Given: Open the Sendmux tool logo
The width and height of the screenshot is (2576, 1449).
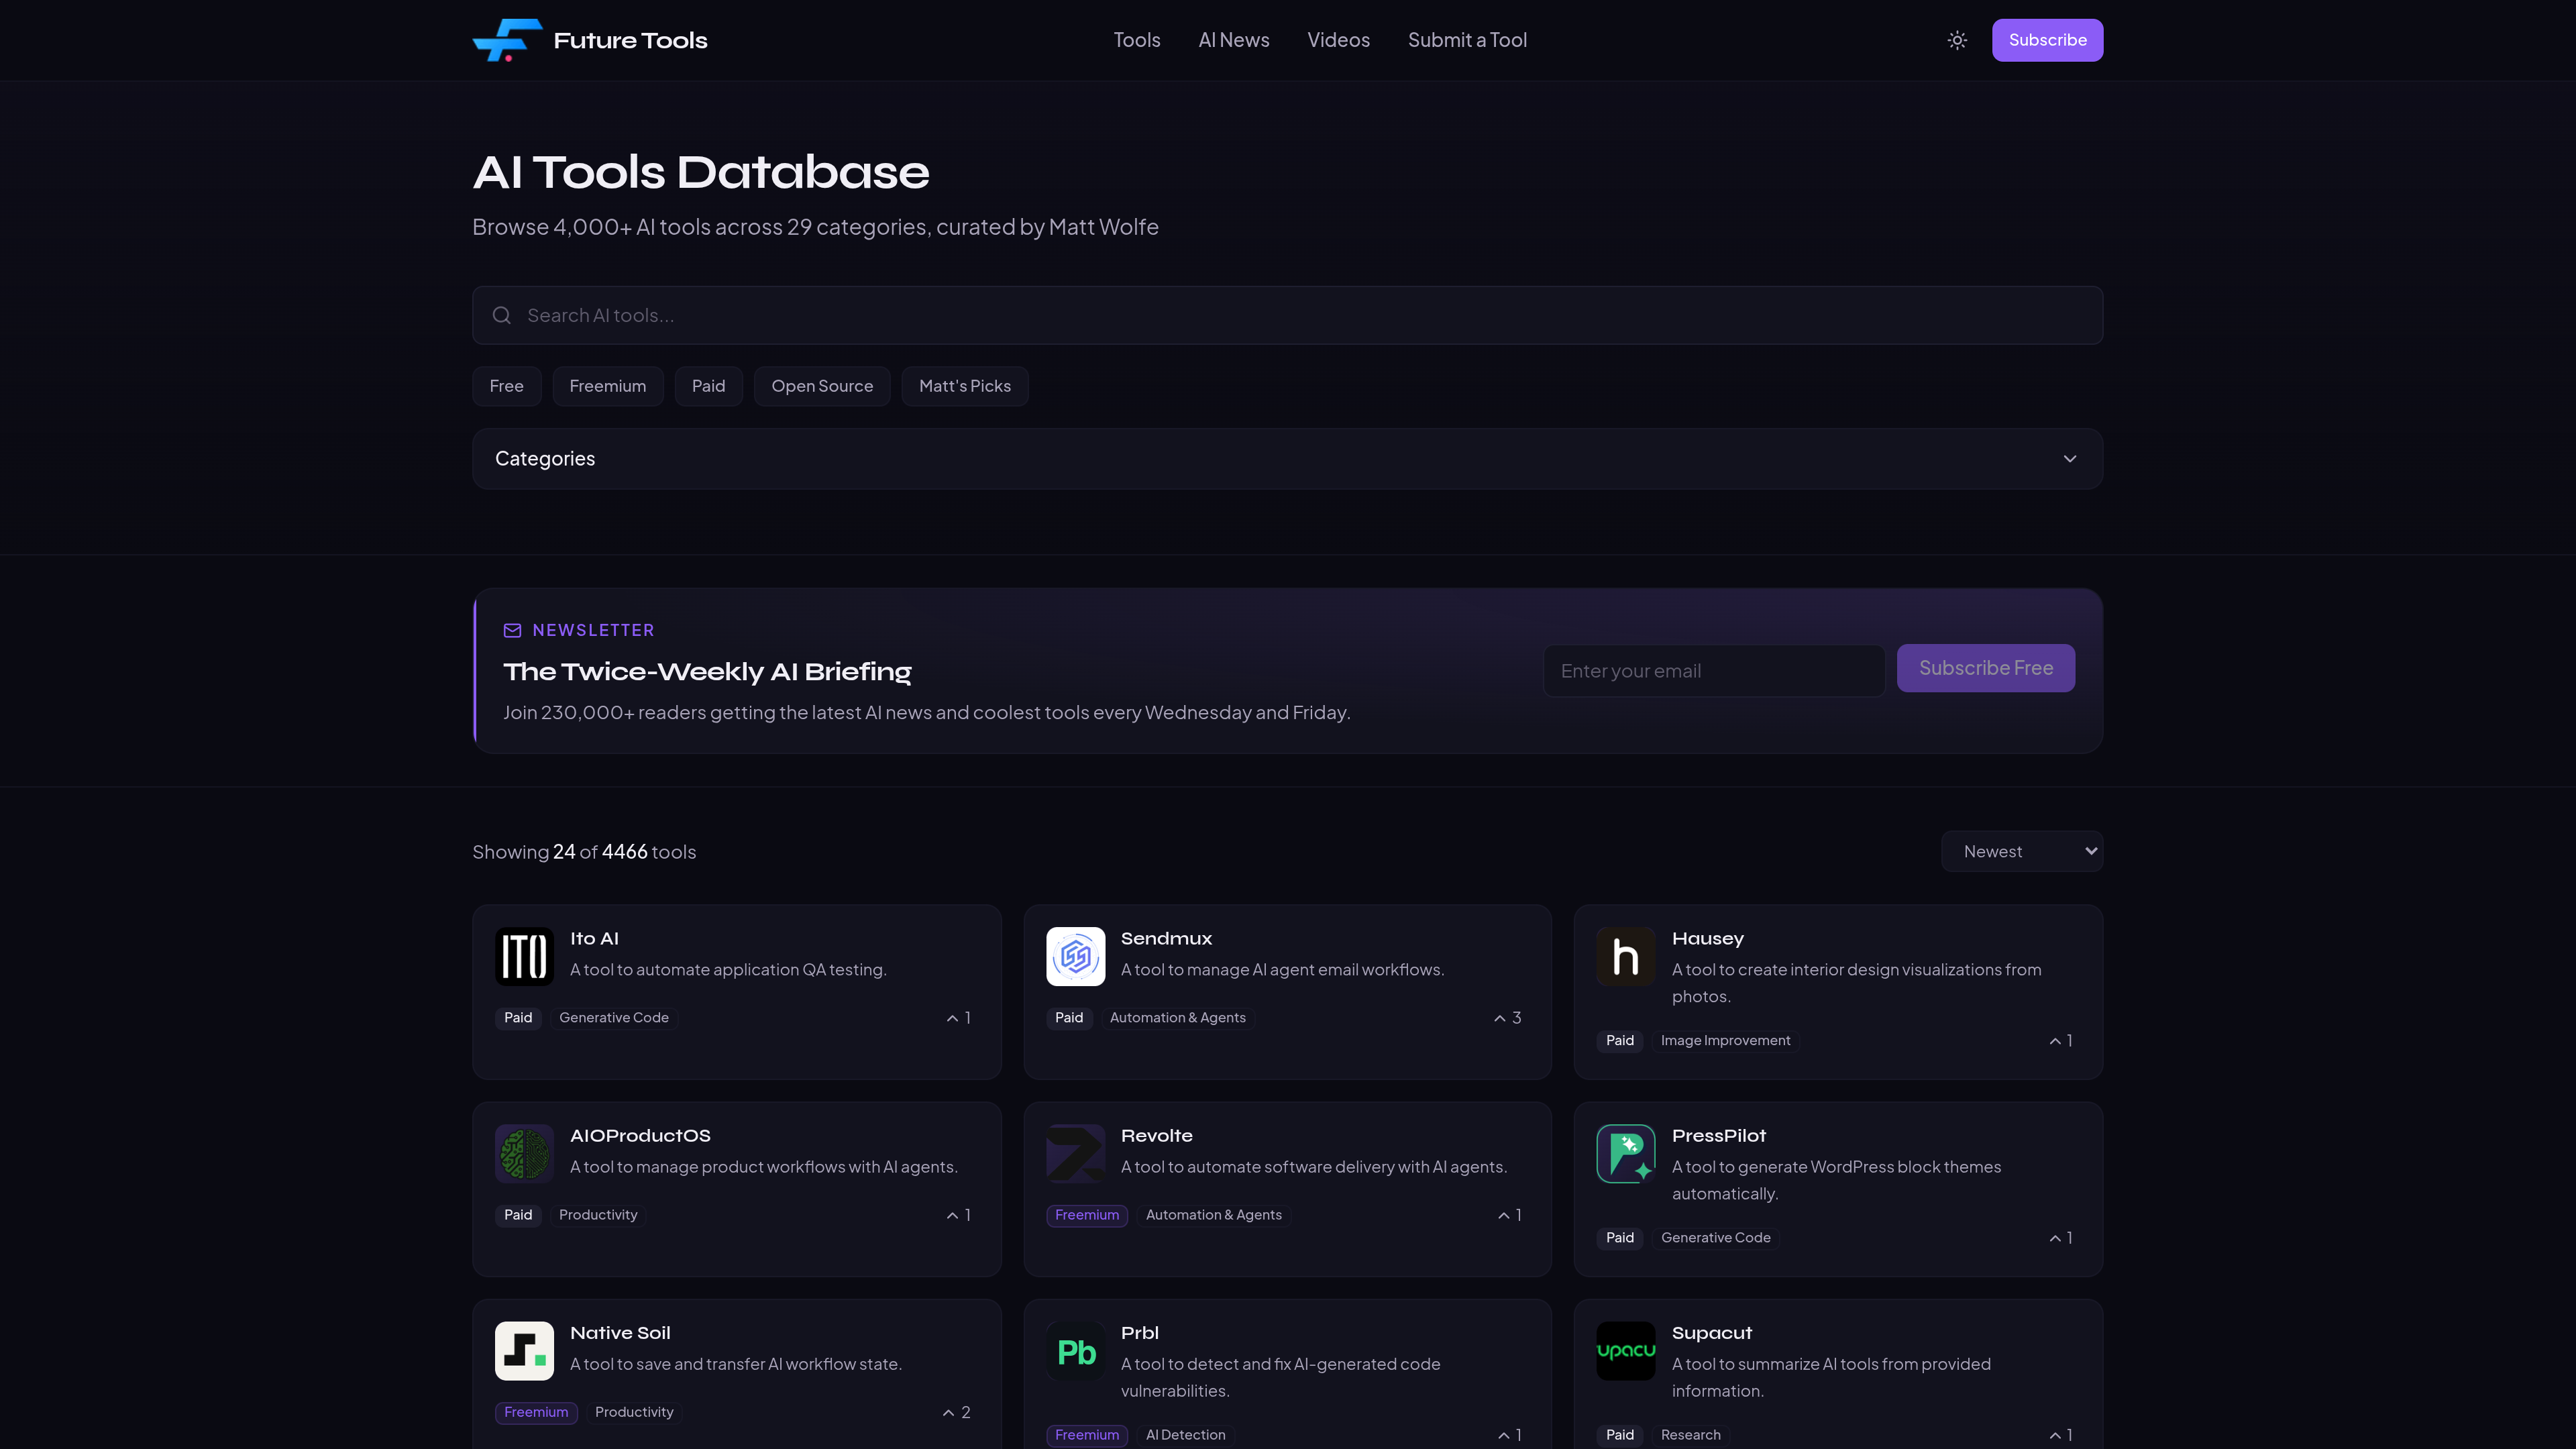Looking at the screenshot, I should pos(1075,956).
